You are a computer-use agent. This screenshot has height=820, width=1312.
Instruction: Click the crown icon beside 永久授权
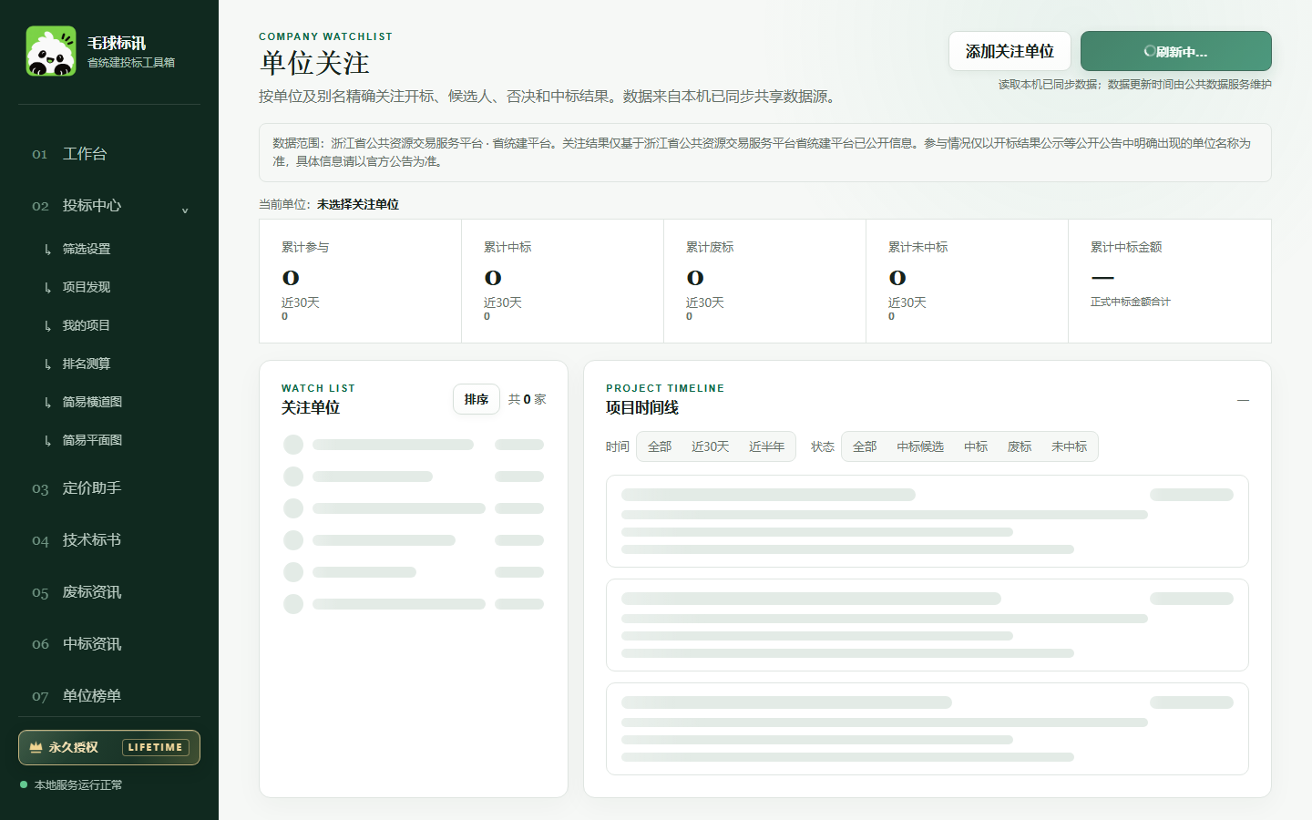(36, 747)
